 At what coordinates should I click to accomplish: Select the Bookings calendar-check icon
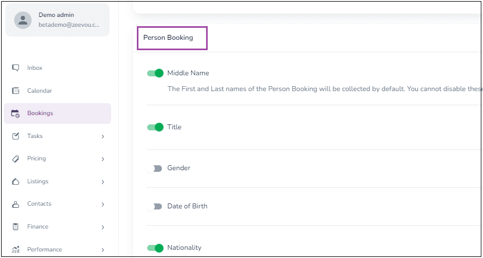[15, 113]
